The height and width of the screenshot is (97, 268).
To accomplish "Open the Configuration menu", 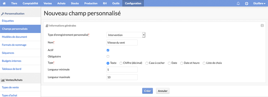I will (x=133, y=3).
